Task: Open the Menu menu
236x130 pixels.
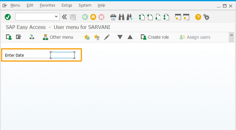Action: pos(15,5)
